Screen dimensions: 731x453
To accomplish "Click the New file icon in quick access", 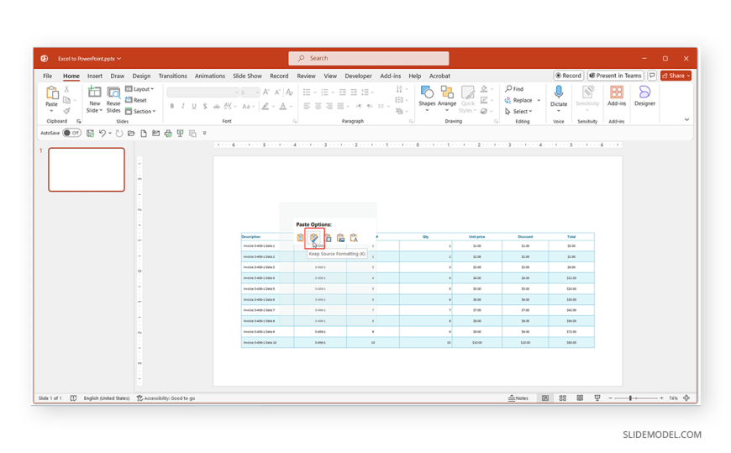I will [144, 134].
